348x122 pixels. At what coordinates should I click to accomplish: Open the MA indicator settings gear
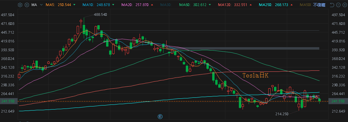click(x=20, y=5)
